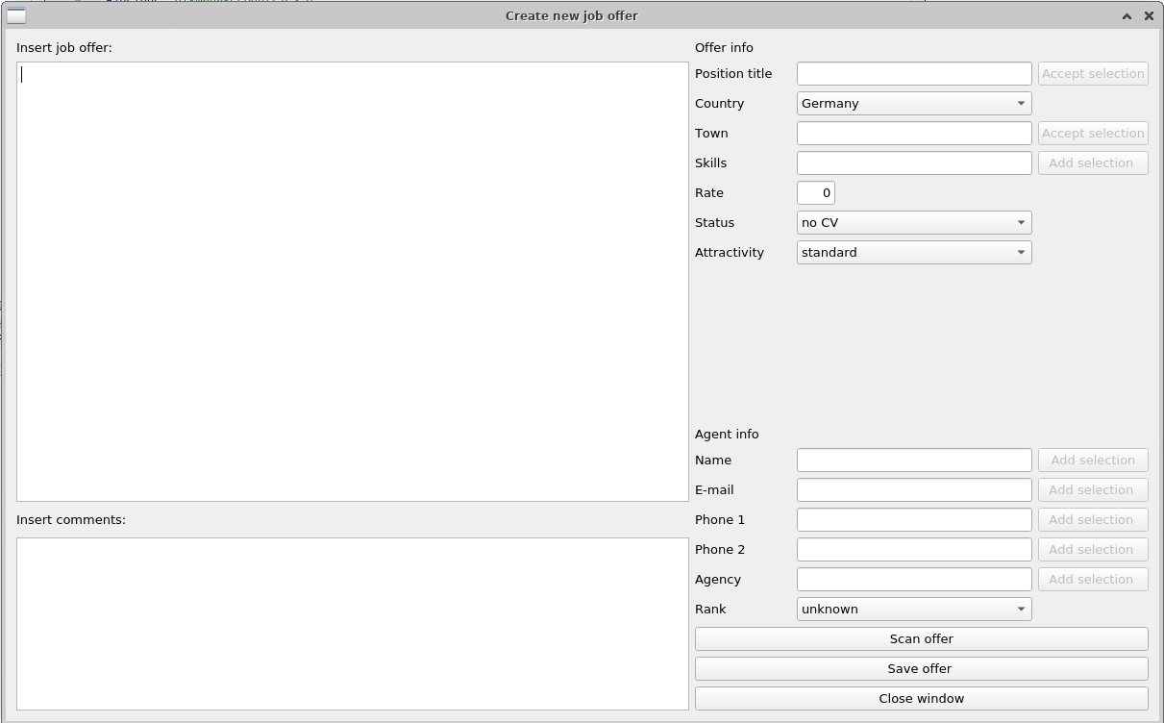Click inside the Insert comments text area
The height and width of the screenshot is (723, 1164).
(352, 623)
